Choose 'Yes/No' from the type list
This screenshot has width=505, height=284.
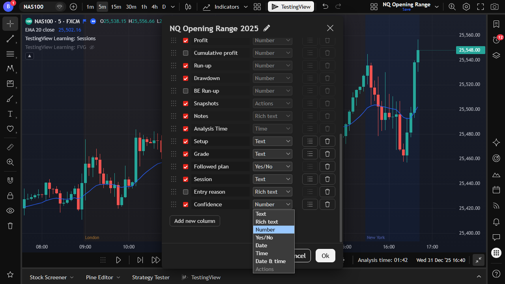pyautogui.click(x=274, y=237)
